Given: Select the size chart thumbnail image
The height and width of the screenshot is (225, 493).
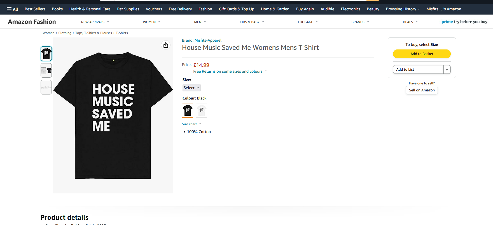Looking at the screenshot, I should click(46, 70).
